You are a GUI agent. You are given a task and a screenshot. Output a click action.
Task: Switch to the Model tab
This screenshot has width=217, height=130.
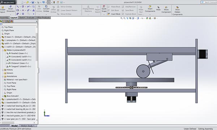pos(14,126)
